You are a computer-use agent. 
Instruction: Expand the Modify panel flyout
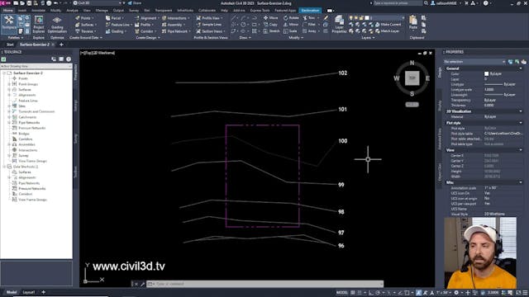[296, 38]
